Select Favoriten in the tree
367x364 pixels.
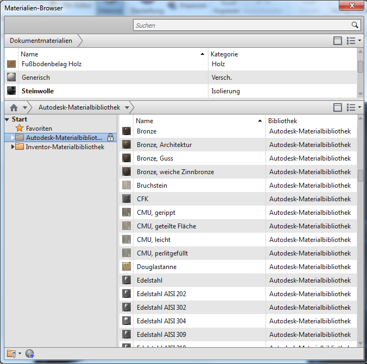(x=39, y=129)
